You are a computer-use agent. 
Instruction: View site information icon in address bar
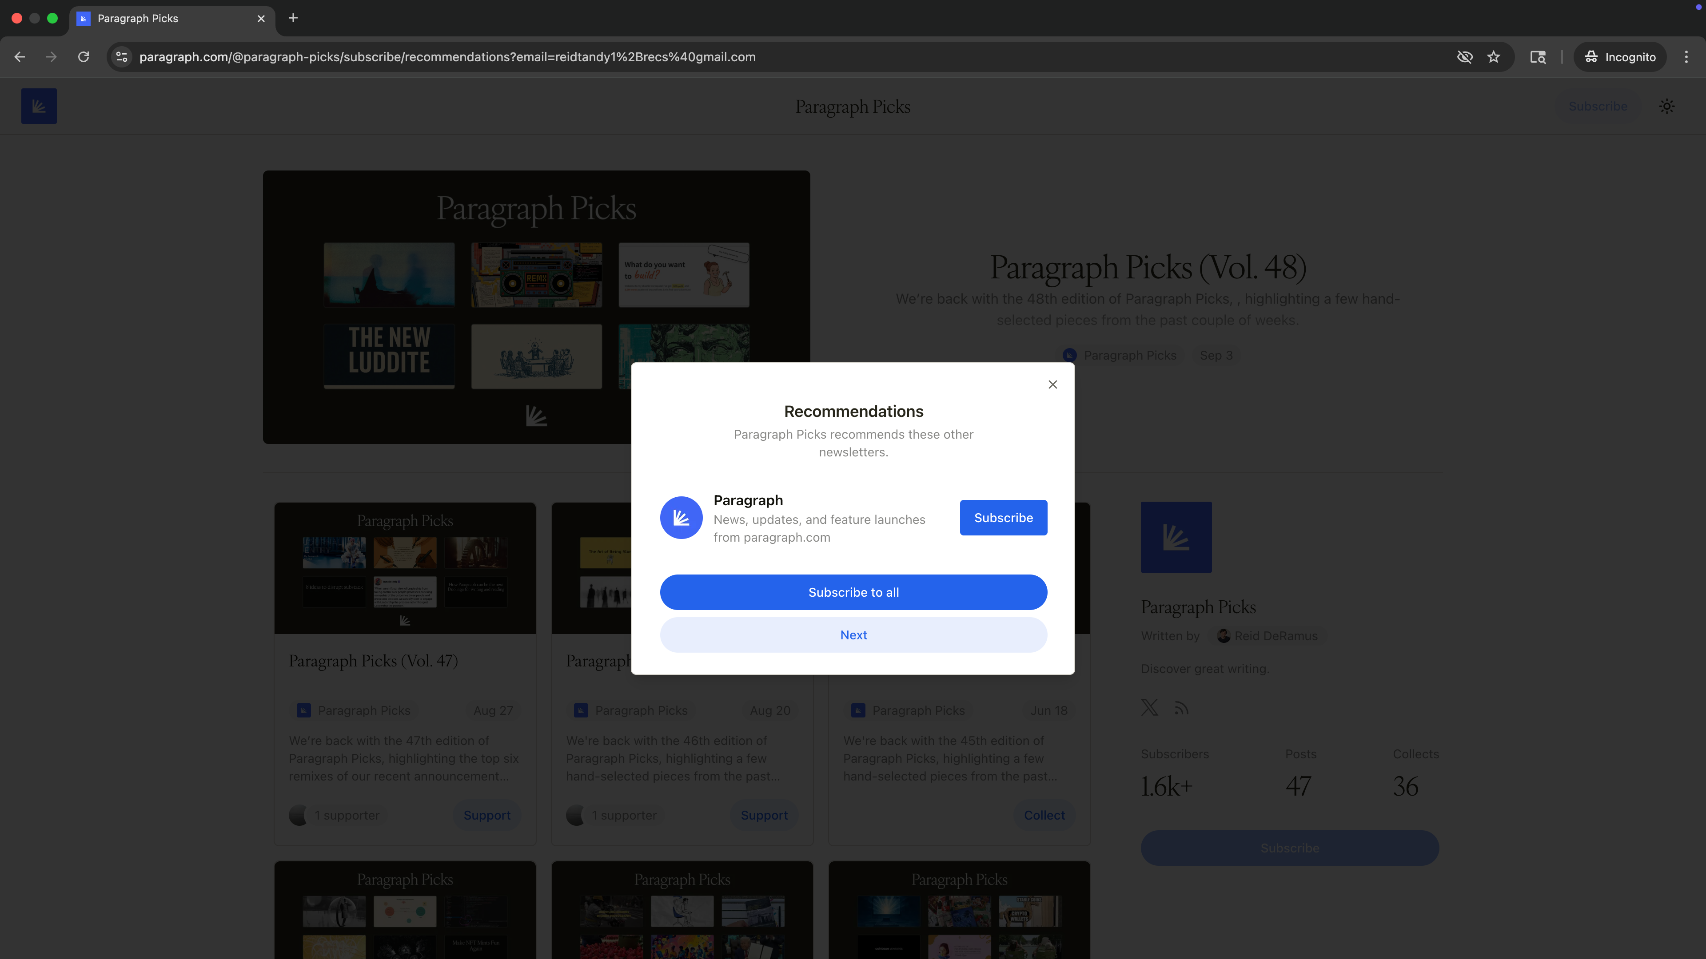pos(122,57)
